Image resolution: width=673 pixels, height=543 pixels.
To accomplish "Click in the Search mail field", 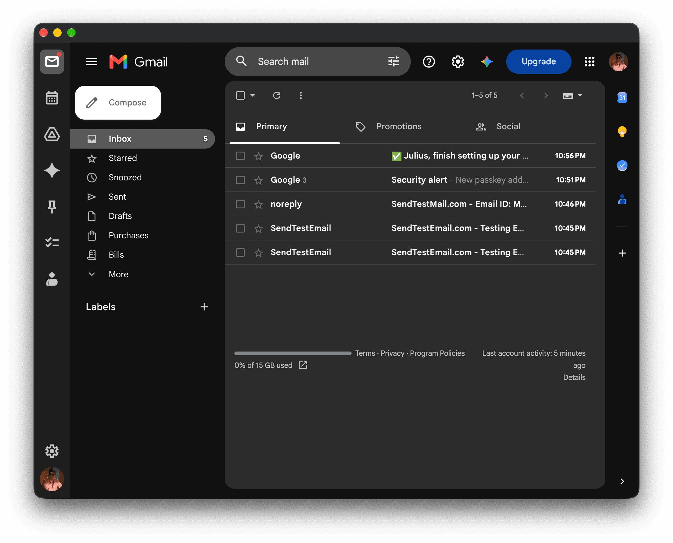I will pos(317,62).
